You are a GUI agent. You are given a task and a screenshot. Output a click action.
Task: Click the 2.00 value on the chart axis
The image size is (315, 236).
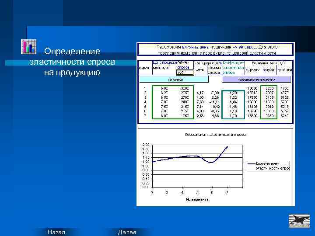pos(146,145)
